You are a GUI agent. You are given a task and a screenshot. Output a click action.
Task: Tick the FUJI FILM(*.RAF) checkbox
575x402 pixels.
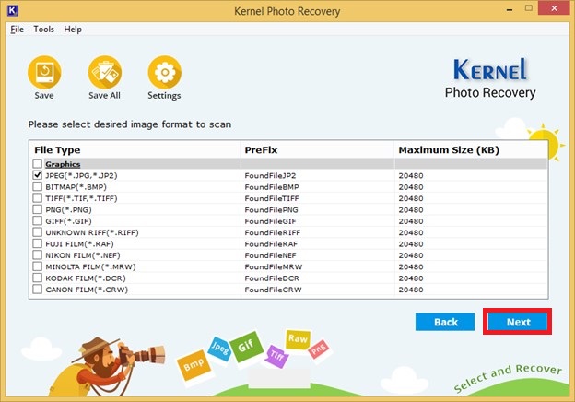coord(38,243)
